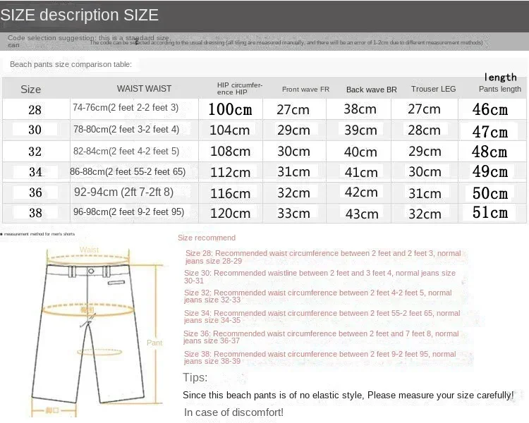This screenshot has width=529, height=423.
Task: Click hip value '120cm'
Action: [230, 214]
